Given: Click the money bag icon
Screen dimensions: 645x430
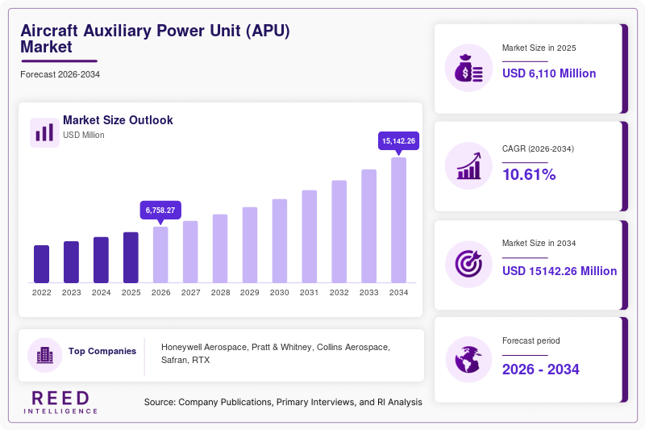Looking at the screenshot, I should (x=468, y=68).
